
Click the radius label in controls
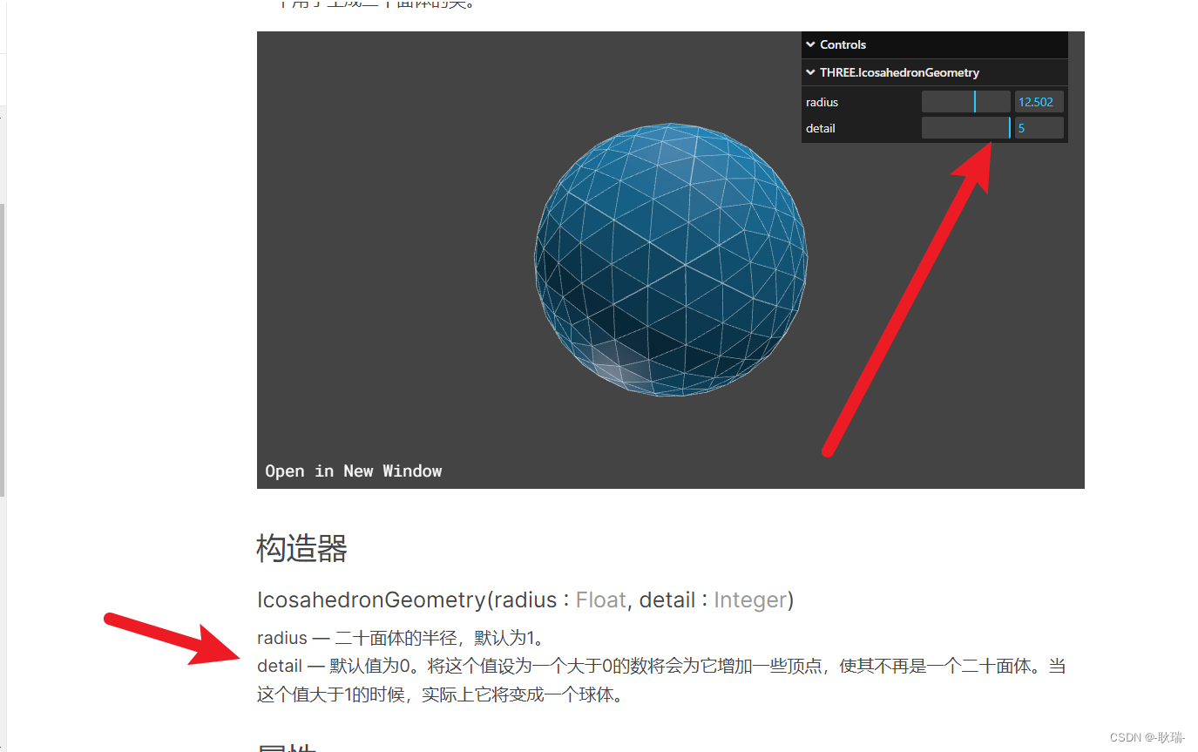coord(822,102)
